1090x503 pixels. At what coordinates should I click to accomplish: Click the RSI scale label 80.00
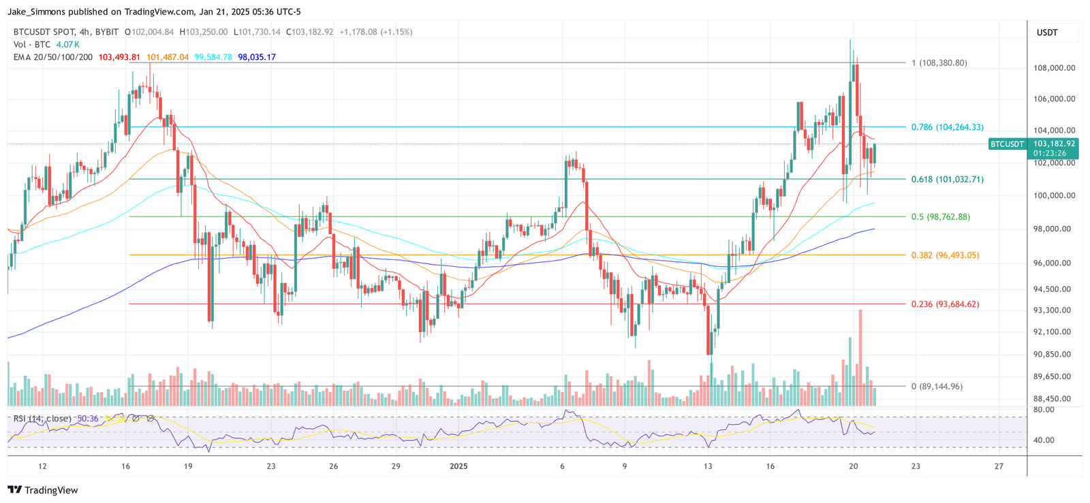coord(1044,410)
